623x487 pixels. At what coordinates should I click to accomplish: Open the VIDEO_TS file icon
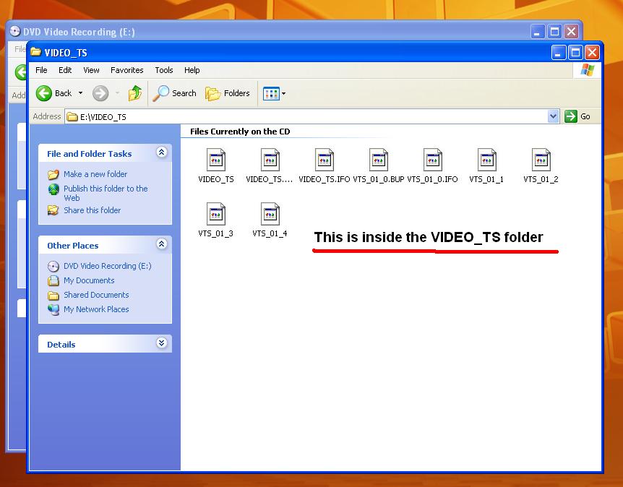tap(216, 160)
